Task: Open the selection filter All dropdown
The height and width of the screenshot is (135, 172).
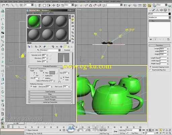Action: tap(32, 5)
